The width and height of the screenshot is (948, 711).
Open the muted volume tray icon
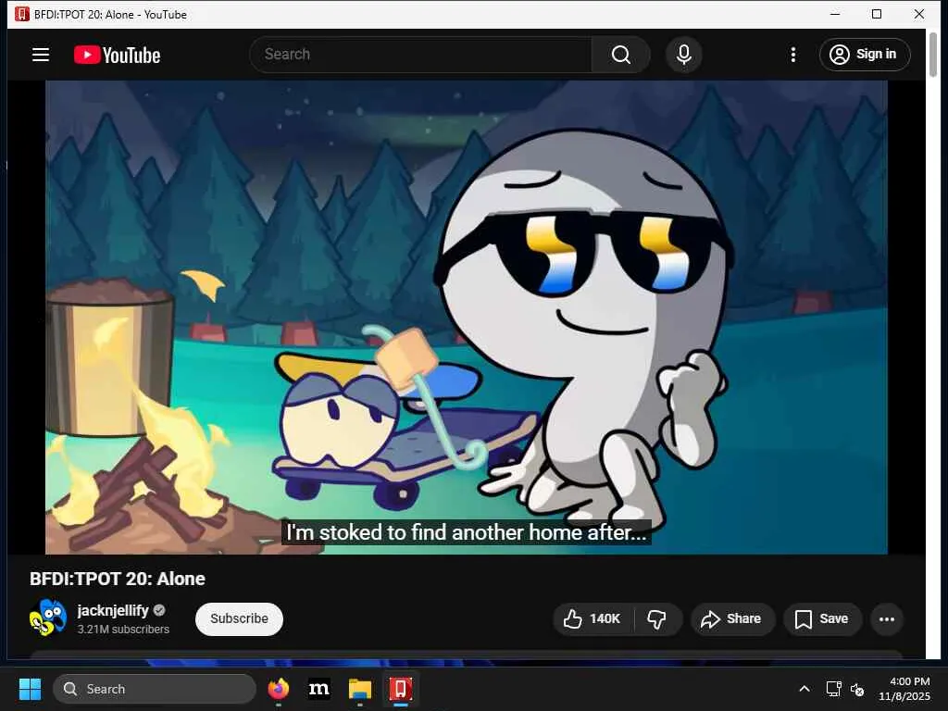point(856,689)
